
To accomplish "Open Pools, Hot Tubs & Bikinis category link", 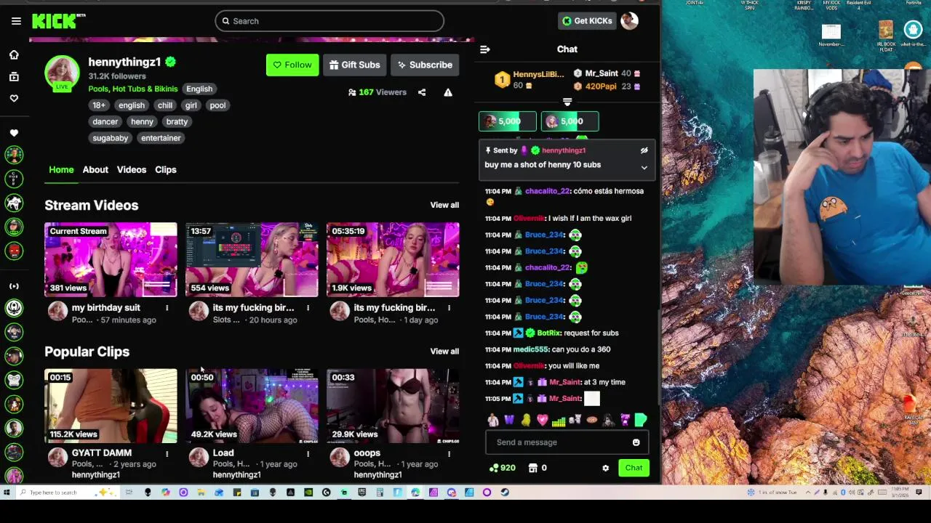I will [132, 89].
